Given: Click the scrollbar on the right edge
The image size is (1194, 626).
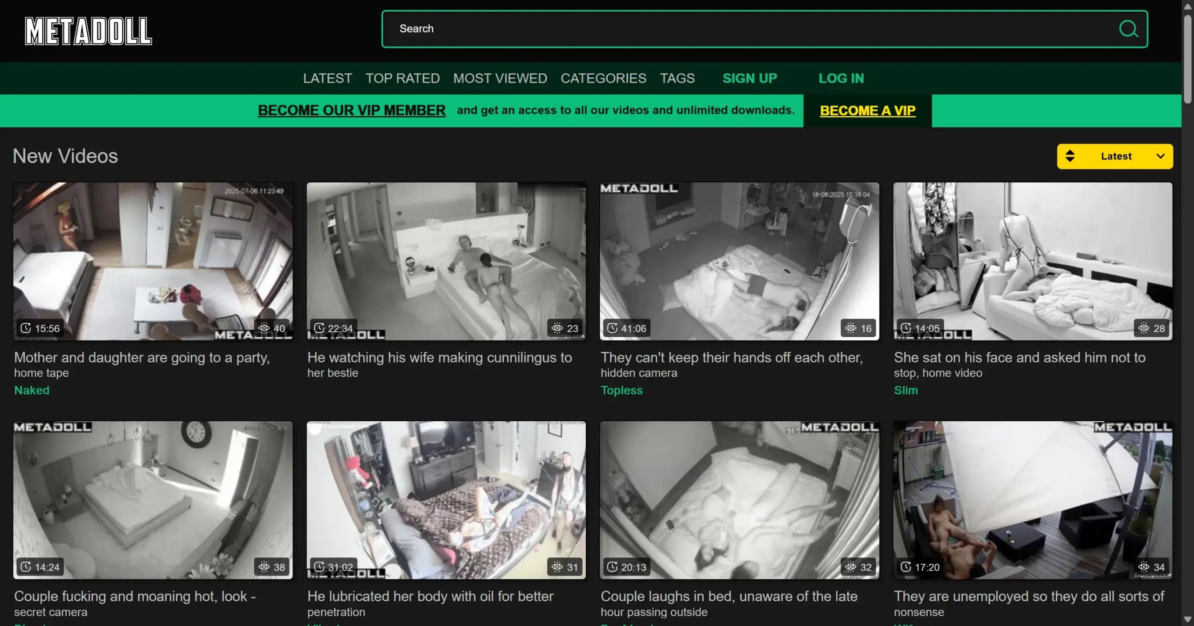Looking at the screenshot, I should click(1187, 56).
